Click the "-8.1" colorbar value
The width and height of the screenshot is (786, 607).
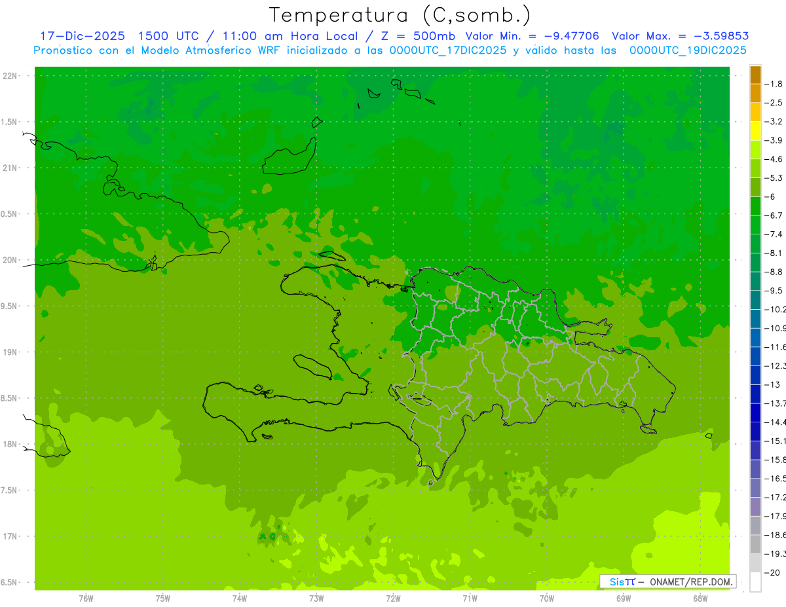[774, 253]
